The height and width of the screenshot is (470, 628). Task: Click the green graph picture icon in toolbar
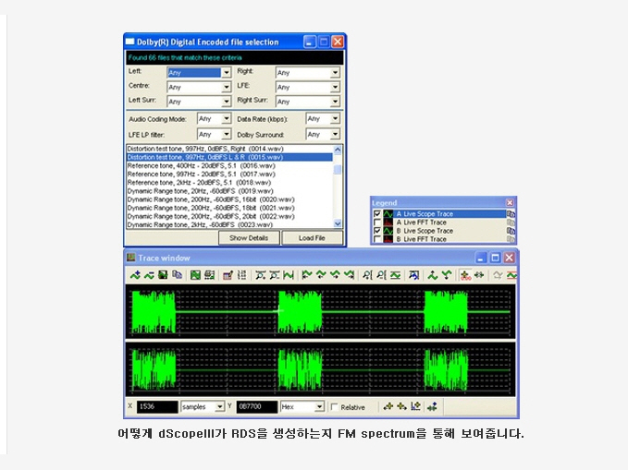(x=195, y=275)
